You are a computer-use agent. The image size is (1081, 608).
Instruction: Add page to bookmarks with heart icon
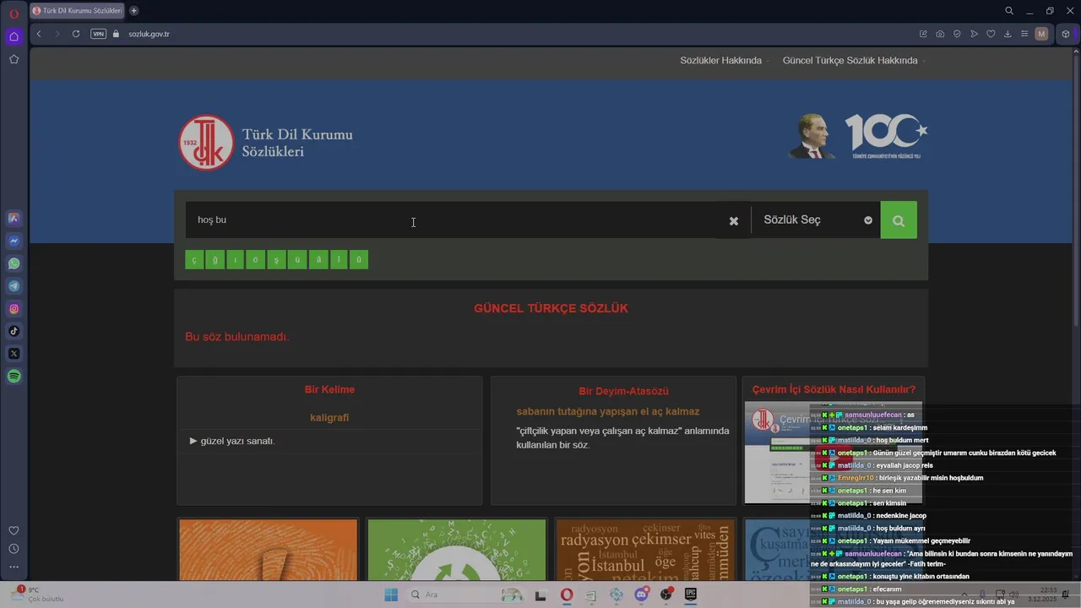[991, 34]
